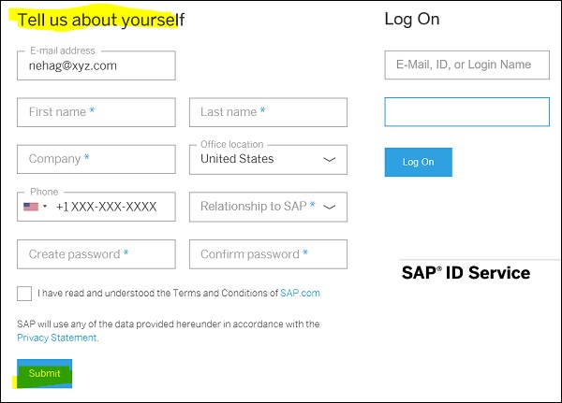Open the Office location dropdown
The width and height of the screenshot is (562, 403).
tap(268, 159)
